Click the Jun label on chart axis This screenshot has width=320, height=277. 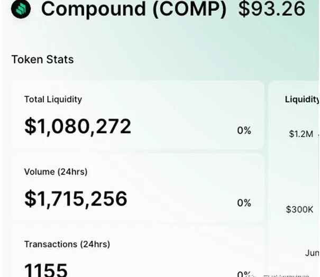pos(312,253)
